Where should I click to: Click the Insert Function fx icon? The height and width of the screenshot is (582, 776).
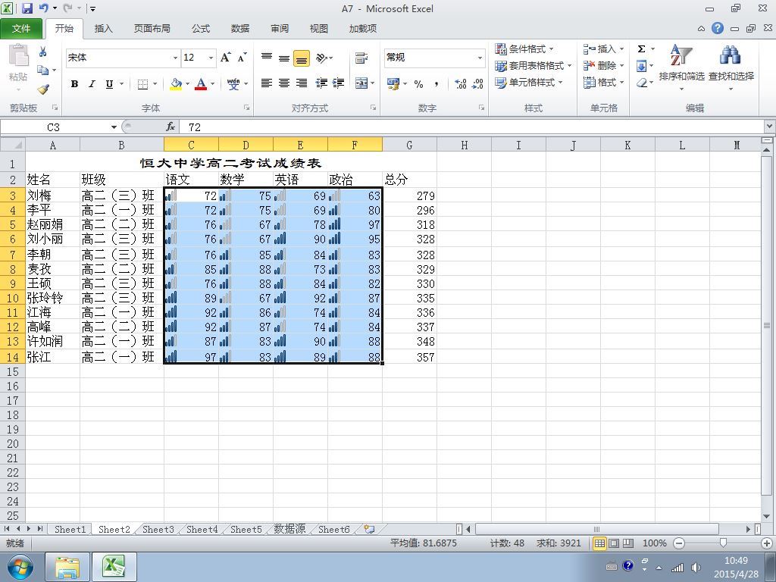point(171,127)
